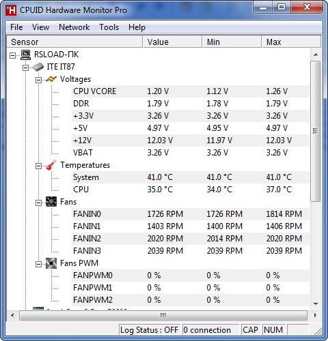Click the ITE IT87 chip icon
Image resolution: width=328 pixels, height=341 pixels.
(38, 67)
